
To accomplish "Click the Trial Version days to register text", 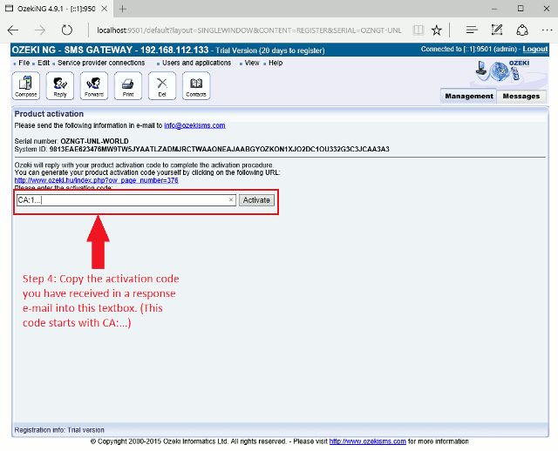I will 270,50.
